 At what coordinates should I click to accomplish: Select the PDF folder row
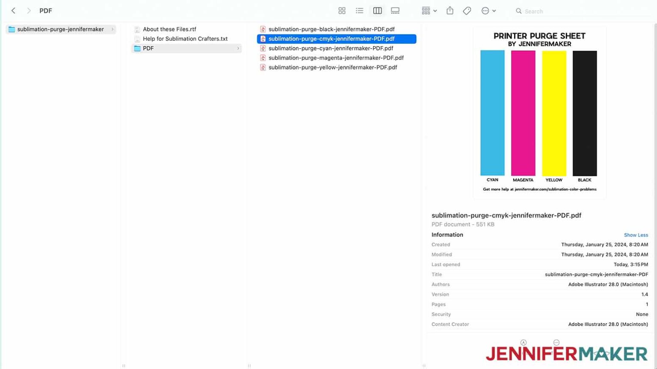pyautogui.click(x=186, y=48)
